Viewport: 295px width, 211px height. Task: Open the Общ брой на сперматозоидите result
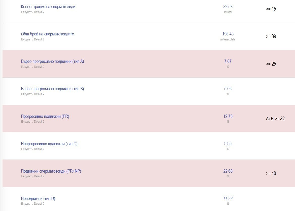(47, 34)
